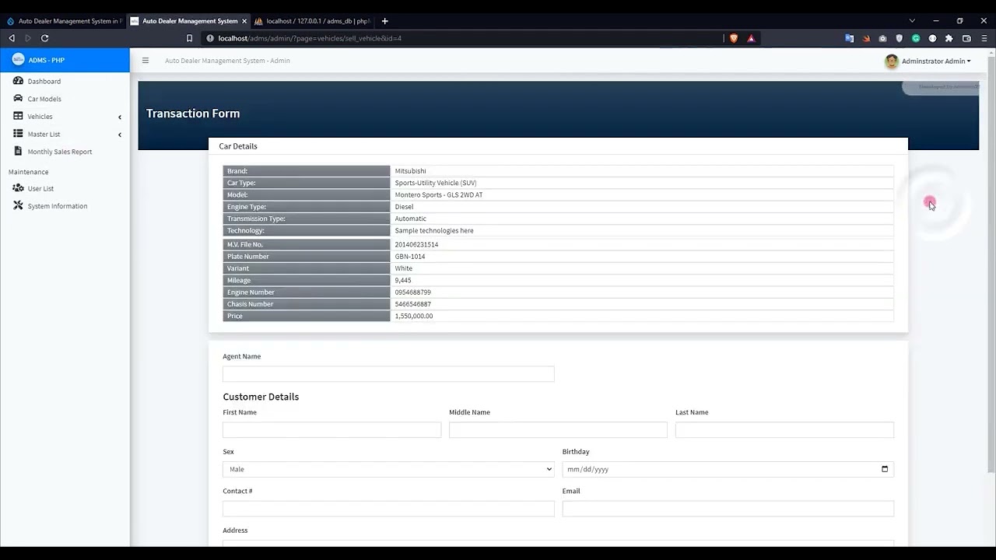
Task: Click the Middle Name field
Action: tap(558, 429)
